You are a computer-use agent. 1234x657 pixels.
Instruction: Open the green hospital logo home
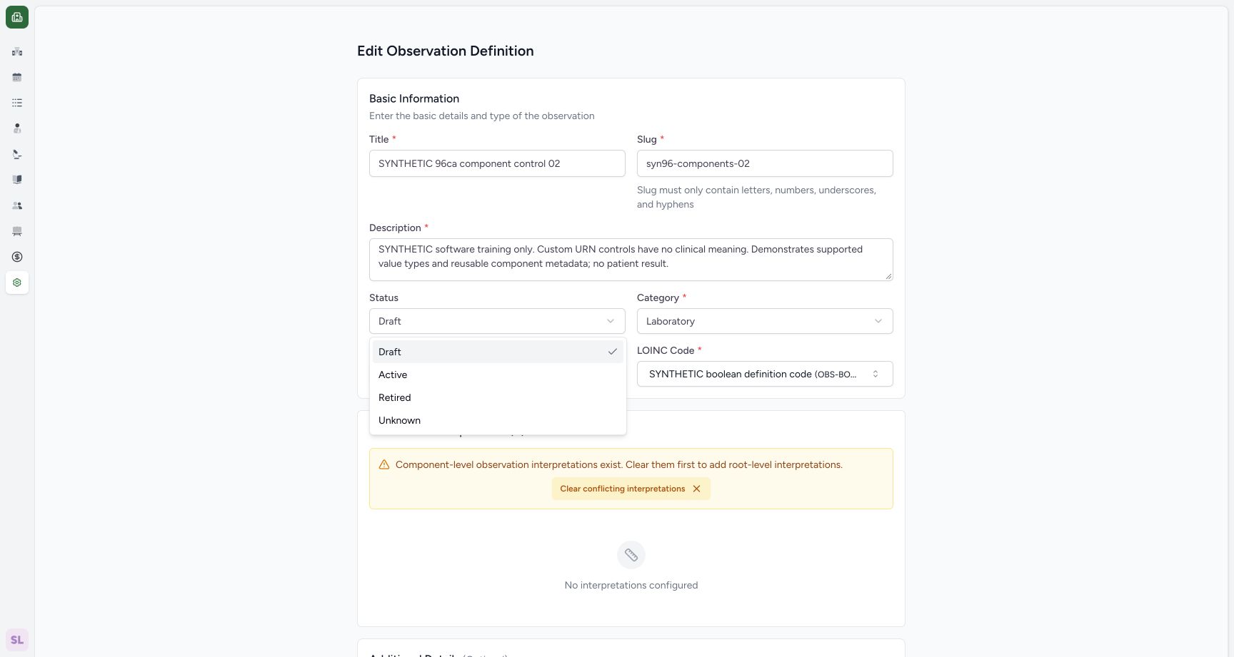[x=17, y=17]
